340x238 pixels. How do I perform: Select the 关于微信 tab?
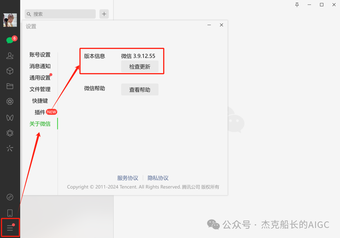point(40,124)
